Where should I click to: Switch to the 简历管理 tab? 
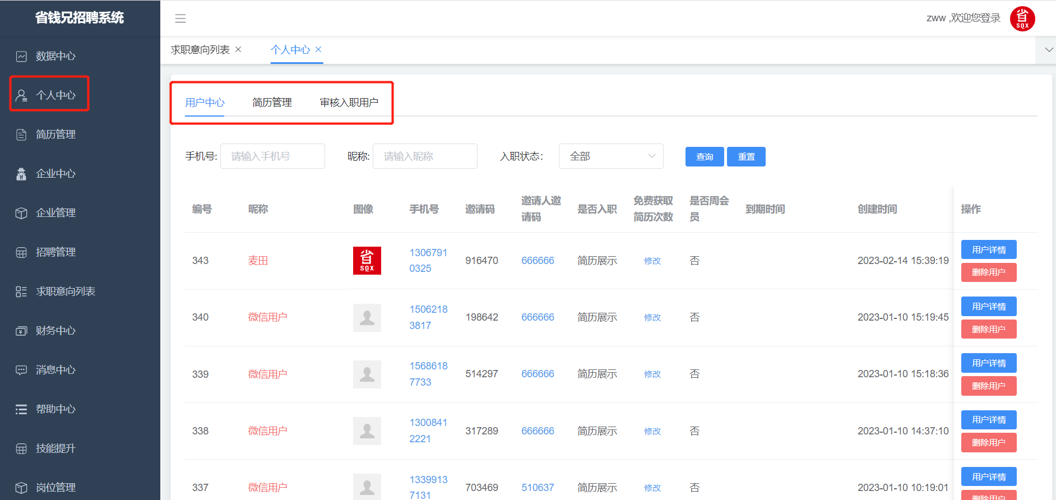click(272, 103)
